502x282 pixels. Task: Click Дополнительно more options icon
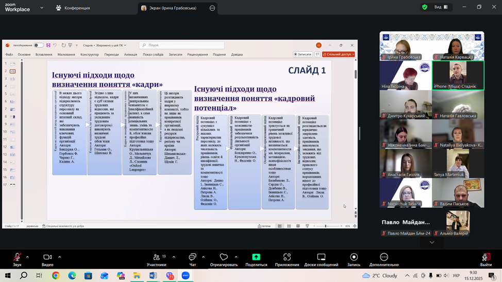(x=383, y=257)
